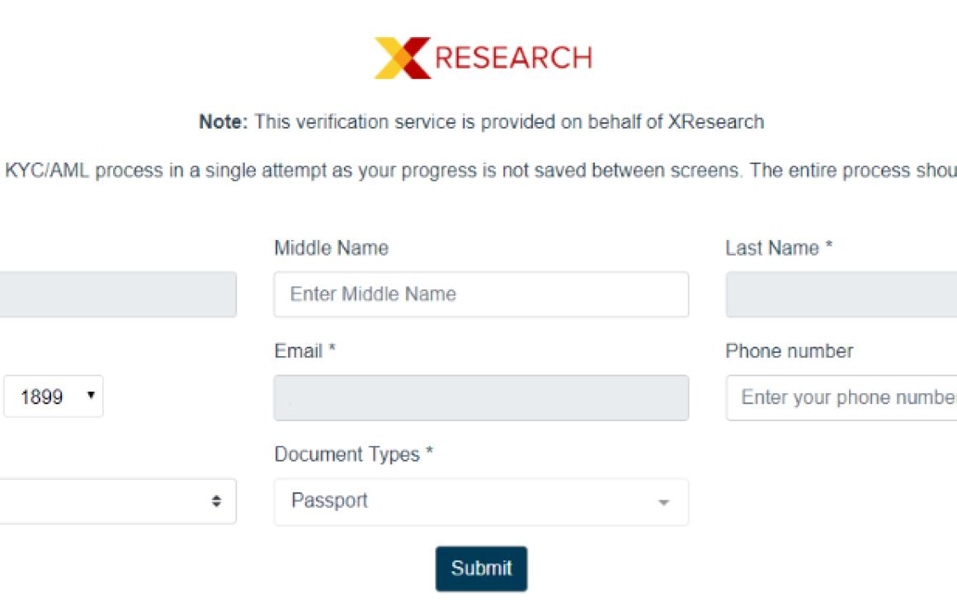Click the Middle Name label
Image resolution: width=957 pixels, height=610 pixels.
pyautogui.click(x=332, y=248)
